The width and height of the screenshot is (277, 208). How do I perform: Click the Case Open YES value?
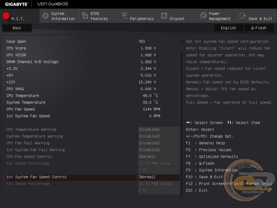click(142, 42)
